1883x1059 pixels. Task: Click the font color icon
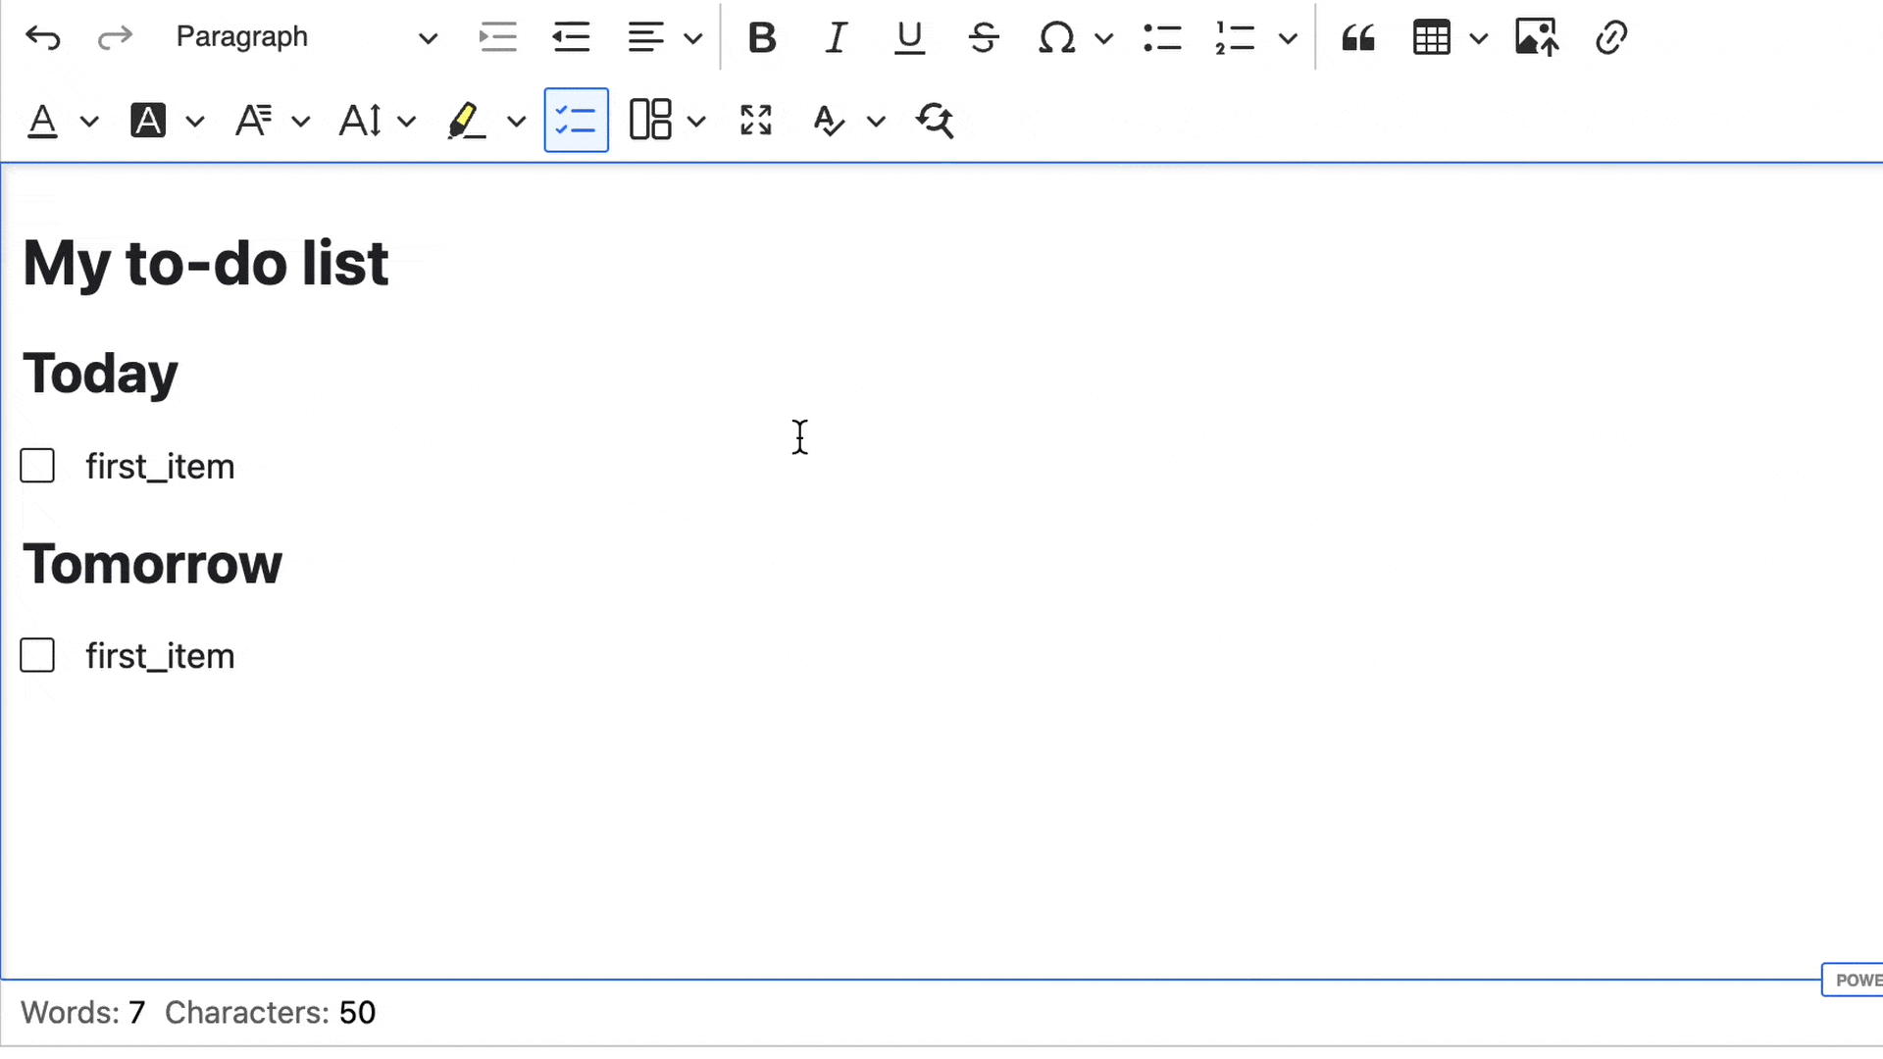pyautogui.click(x=42, y=121)
